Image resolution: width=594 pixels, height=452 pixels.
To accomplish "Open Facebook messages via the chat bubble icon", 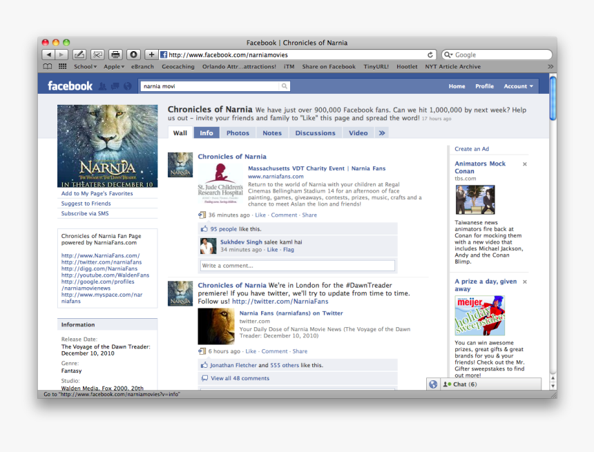I will 114,86.
